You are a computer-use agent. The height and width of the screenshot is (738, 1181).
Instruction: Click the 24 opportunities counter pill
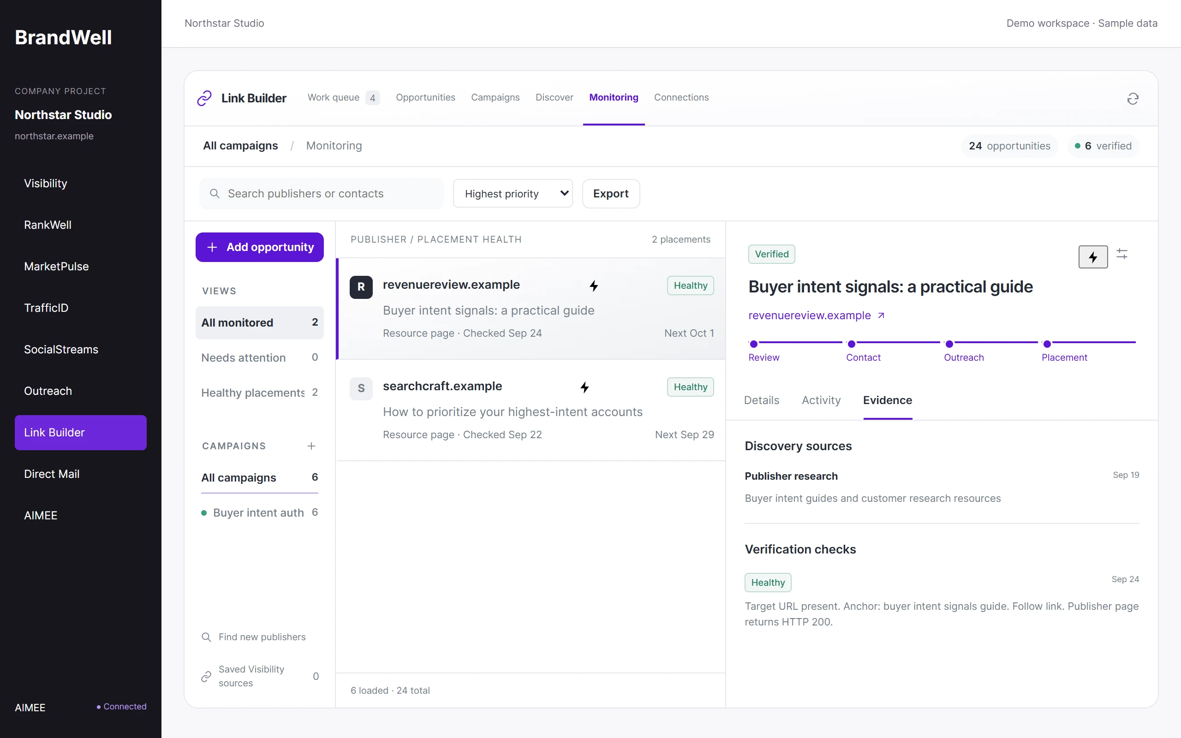(x=1009, y=145)
